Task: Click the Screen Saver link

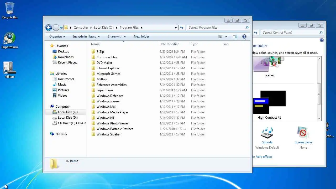Action: point(303,142)
